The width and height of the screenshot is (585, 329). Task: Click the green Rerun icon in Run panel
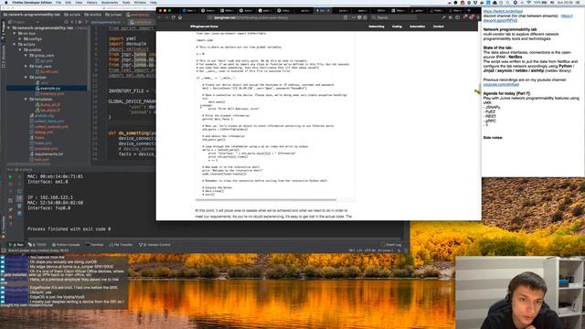click(x=10, y=177)
